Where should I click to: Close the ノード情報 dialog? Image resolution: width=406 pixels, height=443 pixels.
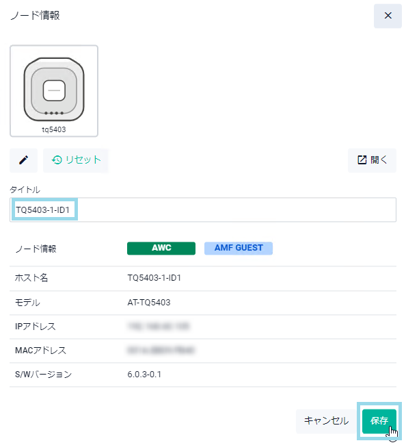pyautogui.click(x=388, y=16)
